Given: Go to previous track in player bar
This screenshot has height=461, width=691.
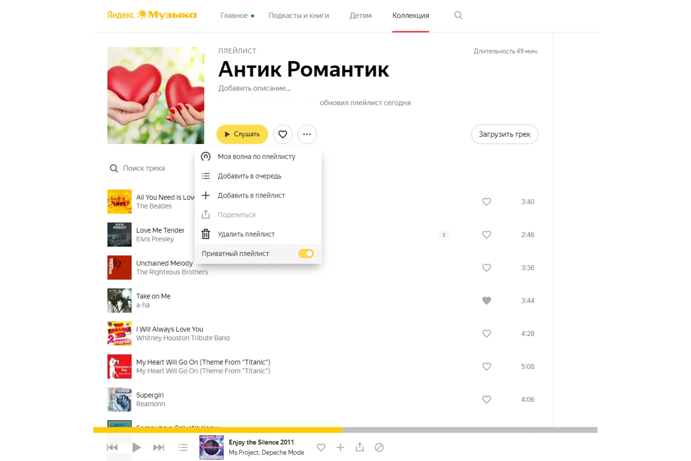Looking at the screenshot, I should [x=112, y=447].
